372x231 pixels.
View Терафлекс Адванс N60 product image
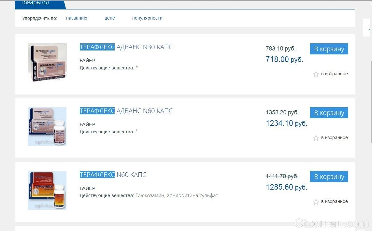(47, 126)
